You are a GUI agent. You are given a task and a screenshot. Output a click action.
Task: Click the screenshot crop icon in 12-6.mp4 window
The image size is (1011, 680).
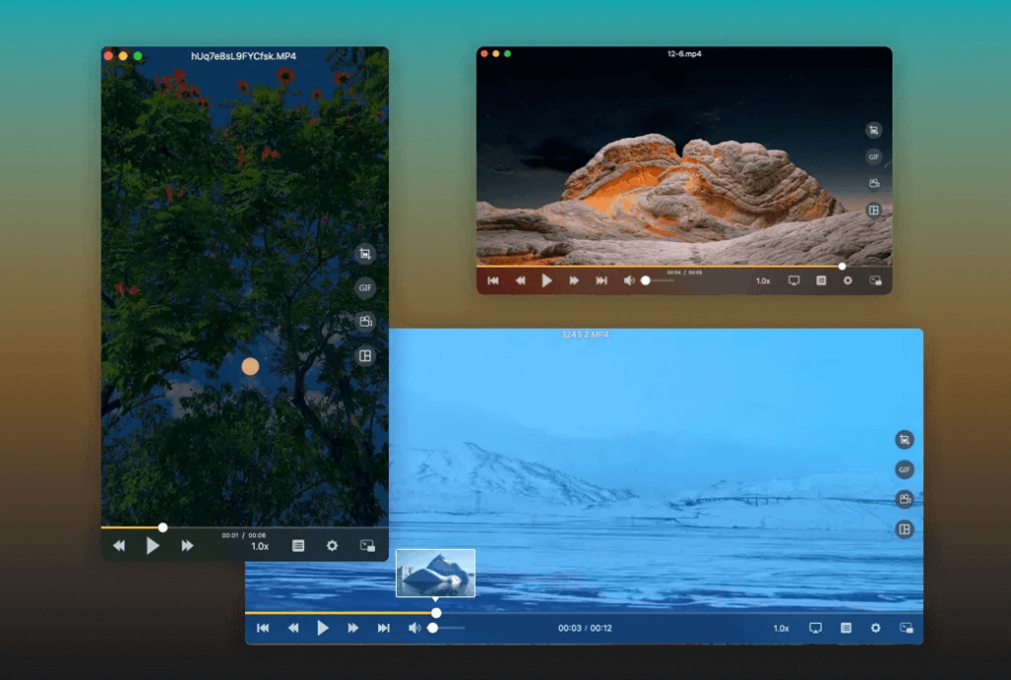click(874, 130)
